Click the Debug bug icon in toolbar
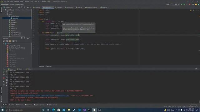This screenshot has height=112, width=200. click(x=184, y=4)
